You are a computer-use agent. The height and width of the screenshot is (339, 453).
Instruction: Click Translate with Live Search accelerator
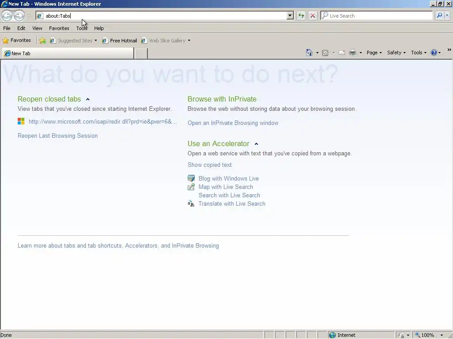pos(232,203)
